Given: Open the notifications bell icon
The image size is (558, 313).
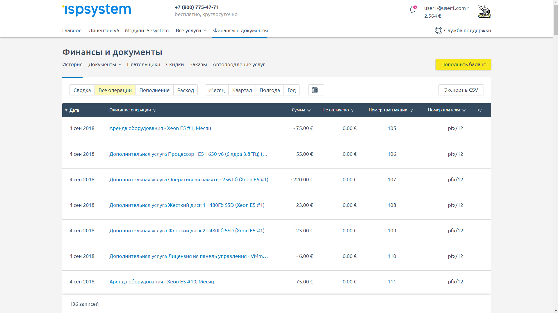Looking at the screenshot, I should click(x=412, y=10).
